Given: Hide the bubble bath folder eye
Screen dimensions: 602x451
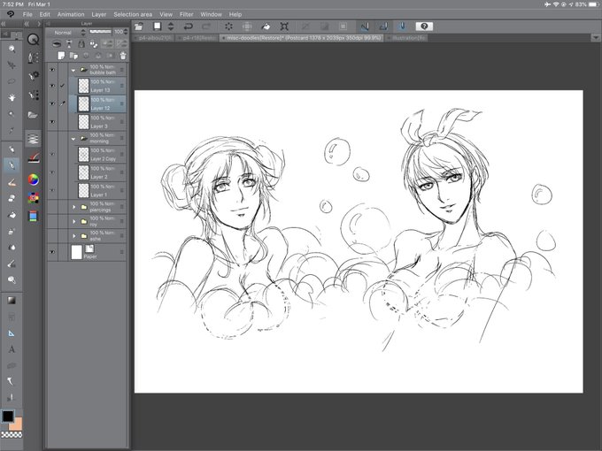Looking at the screenshot, I should click(x=52, y=70).
